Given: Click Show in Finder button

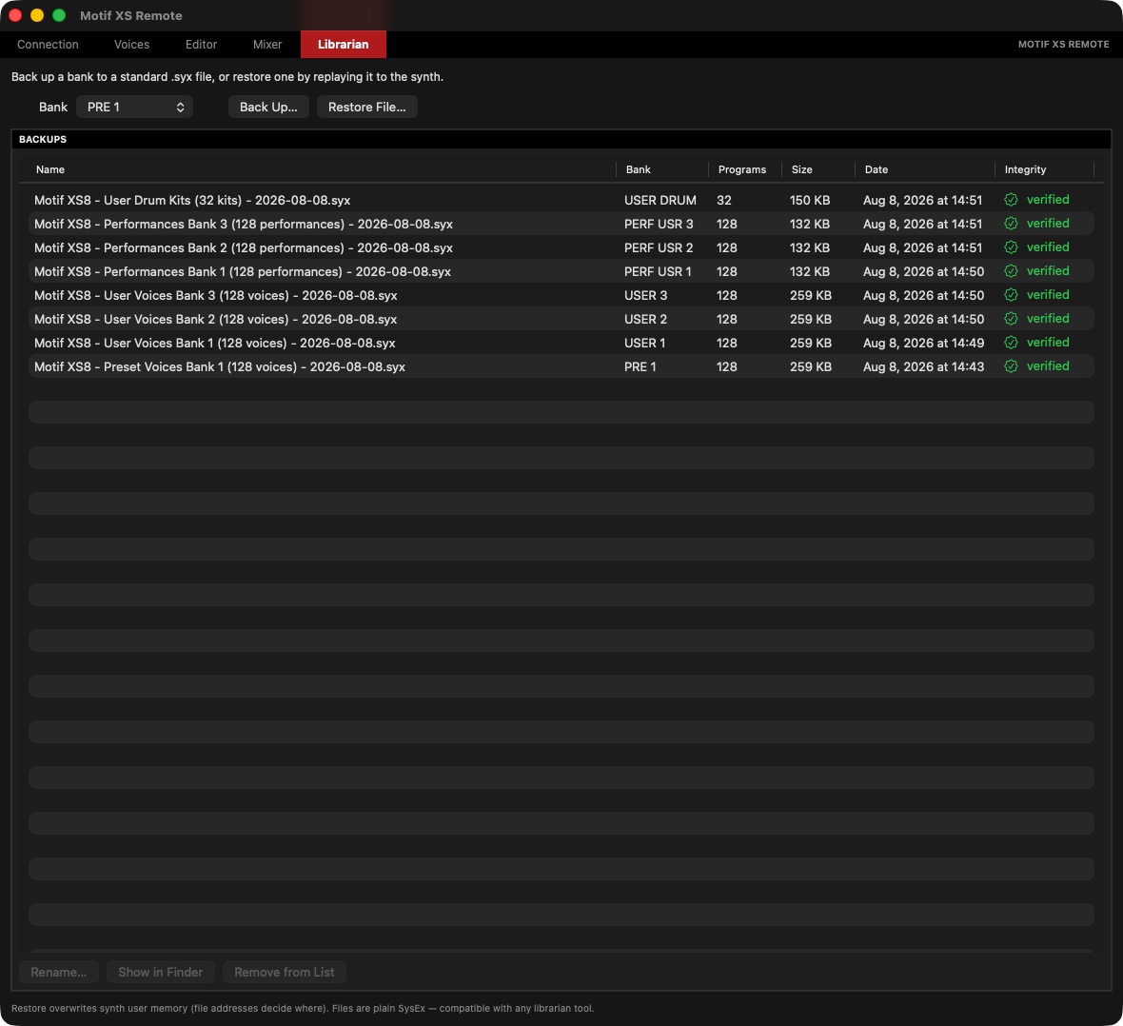Looking at the screenshot, I should pyautogui.click(x=161, y=973).
